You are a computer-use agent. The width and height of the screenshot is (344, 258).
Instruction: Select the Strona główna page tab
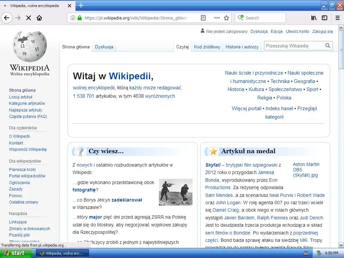click(76, 47)
